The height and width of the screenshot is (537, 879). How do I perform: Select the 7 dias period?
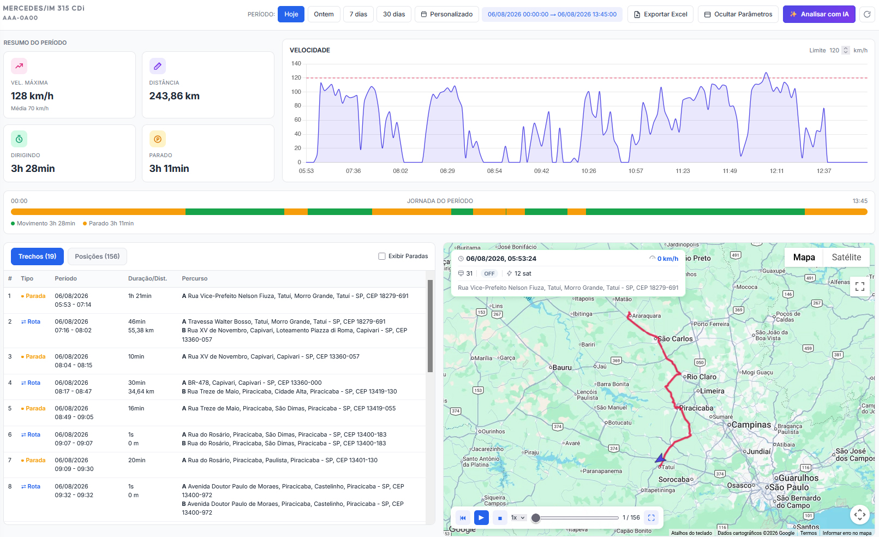358,14
